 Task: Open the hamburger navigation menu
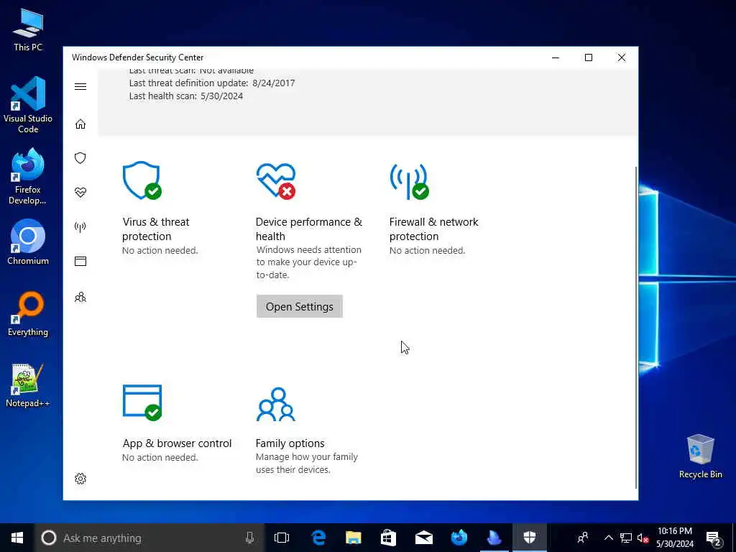click(x=80, y=86)
